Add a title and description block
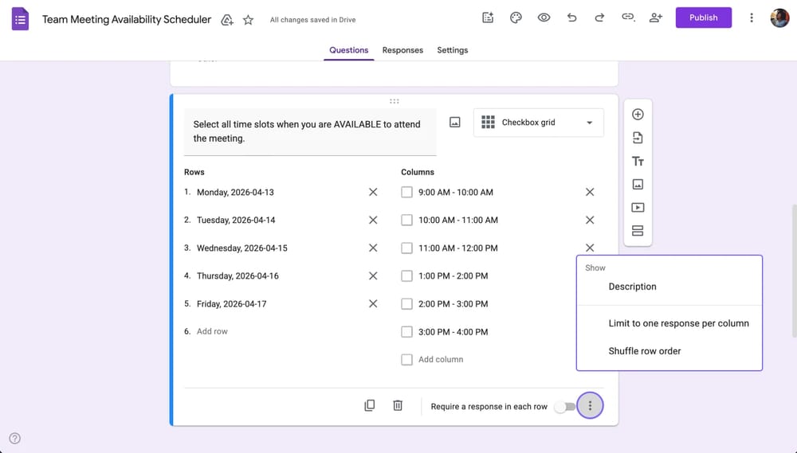The height and width of the screenshot is (453, 797). (x=638, y=161)
